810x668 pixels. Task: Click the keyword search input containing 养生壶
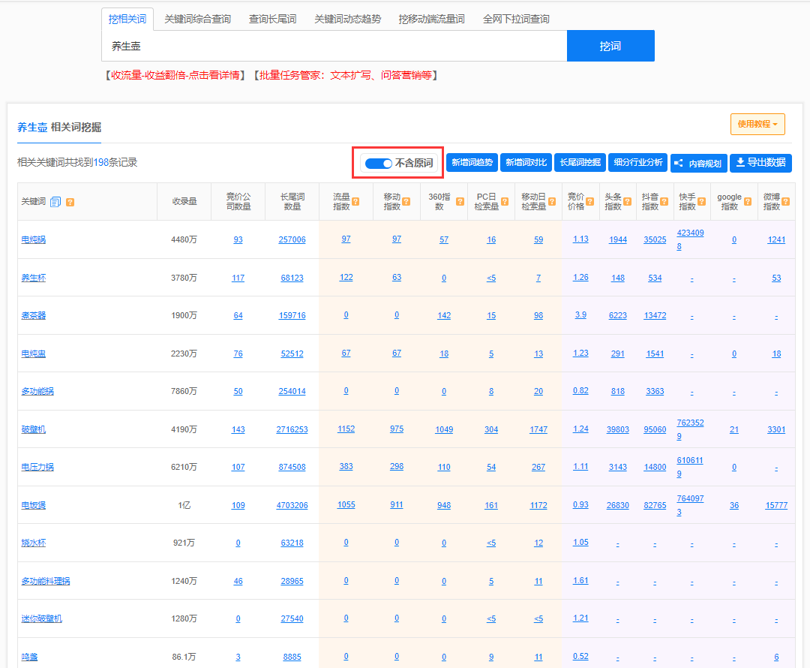coord(334,46)
